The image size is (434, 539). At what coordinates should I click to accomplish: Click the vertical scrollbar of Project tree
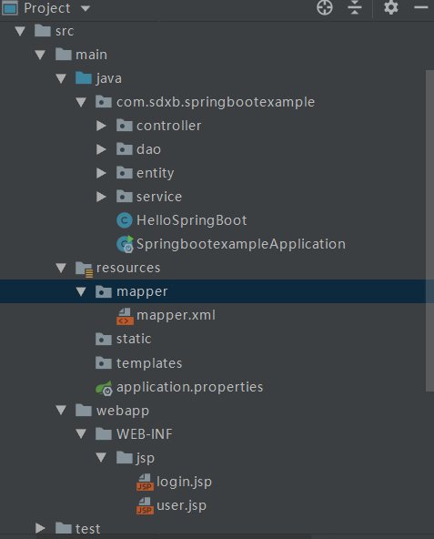coord(429,230)
